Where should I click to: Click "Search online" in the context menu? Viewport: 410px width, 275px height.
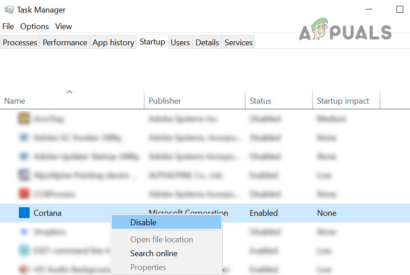tap(154, 253)
